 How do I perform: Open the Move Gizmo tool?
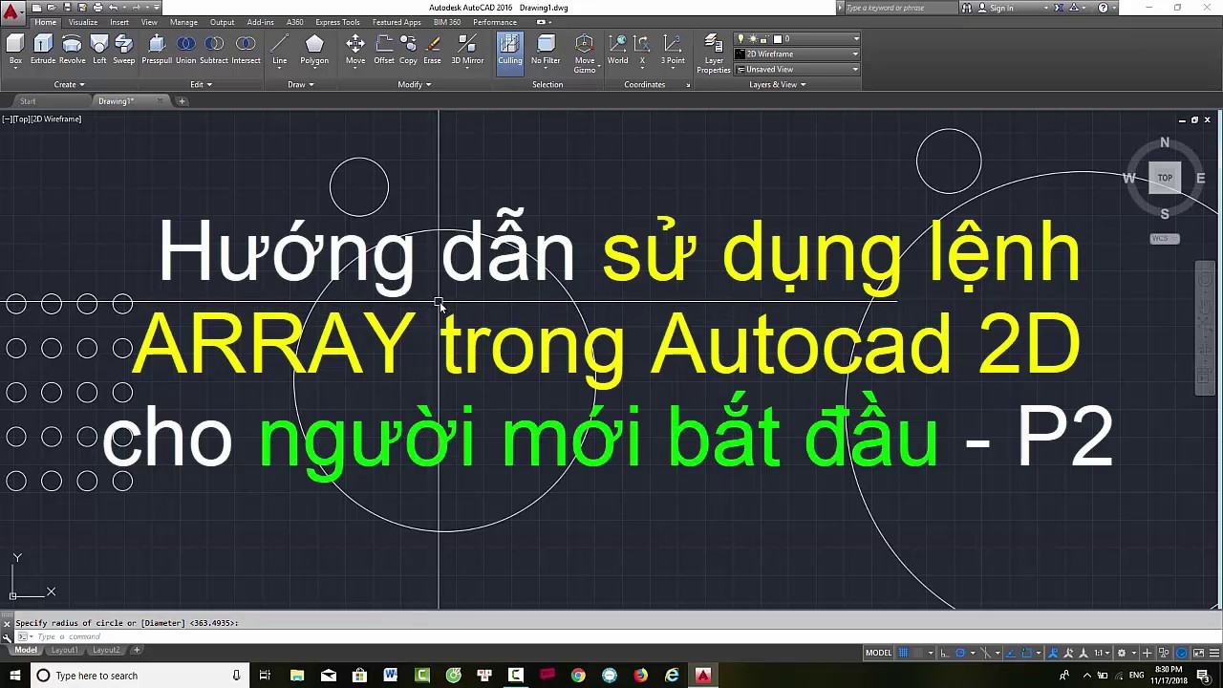click(585, 54)
